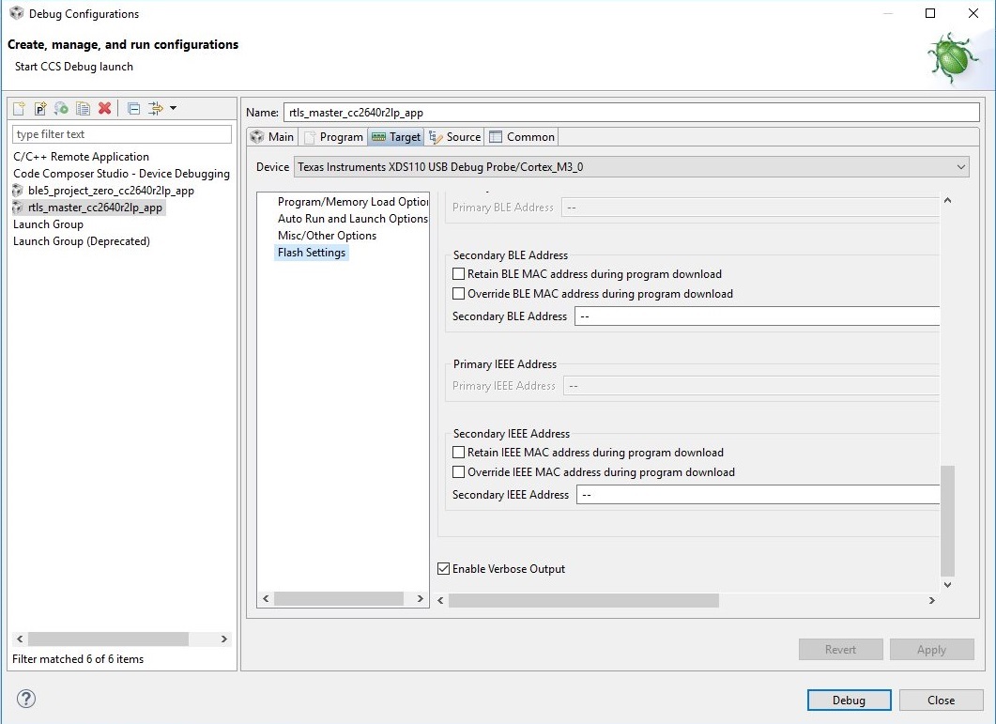
Task: Select Launch Group entry
Action: click(x=48, y=224)
